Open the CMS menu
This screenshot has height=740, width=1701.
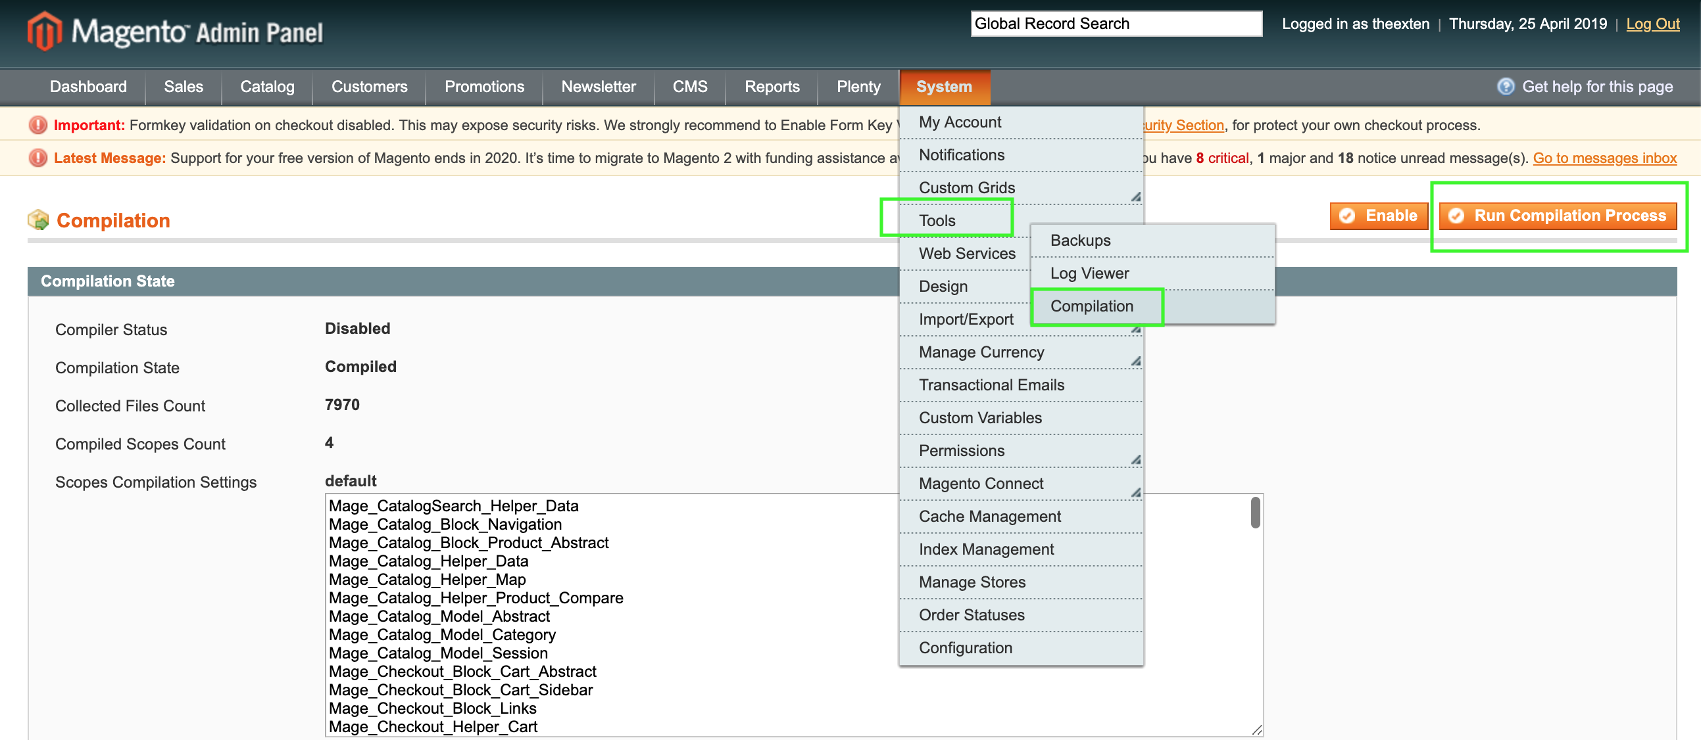690,86
